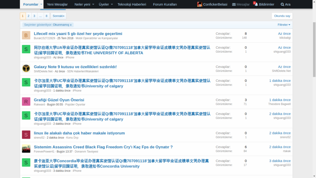Open the Bildirimler bell notifications
The image size is (316, 178).
[264, 4]
